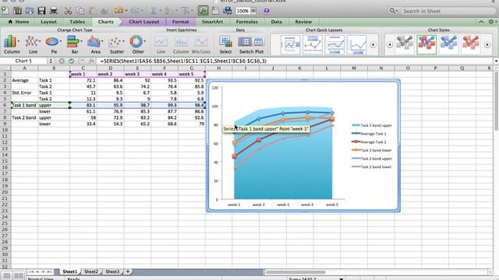
Task: Choose the Bar chart type
Action: pyautogui.click(x=75, y=44)
